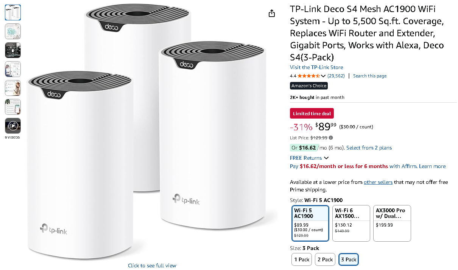458x270 pixels.
Task: Select the Wi-Fi 5 AC1900 style option
Action: pos(310,223)
